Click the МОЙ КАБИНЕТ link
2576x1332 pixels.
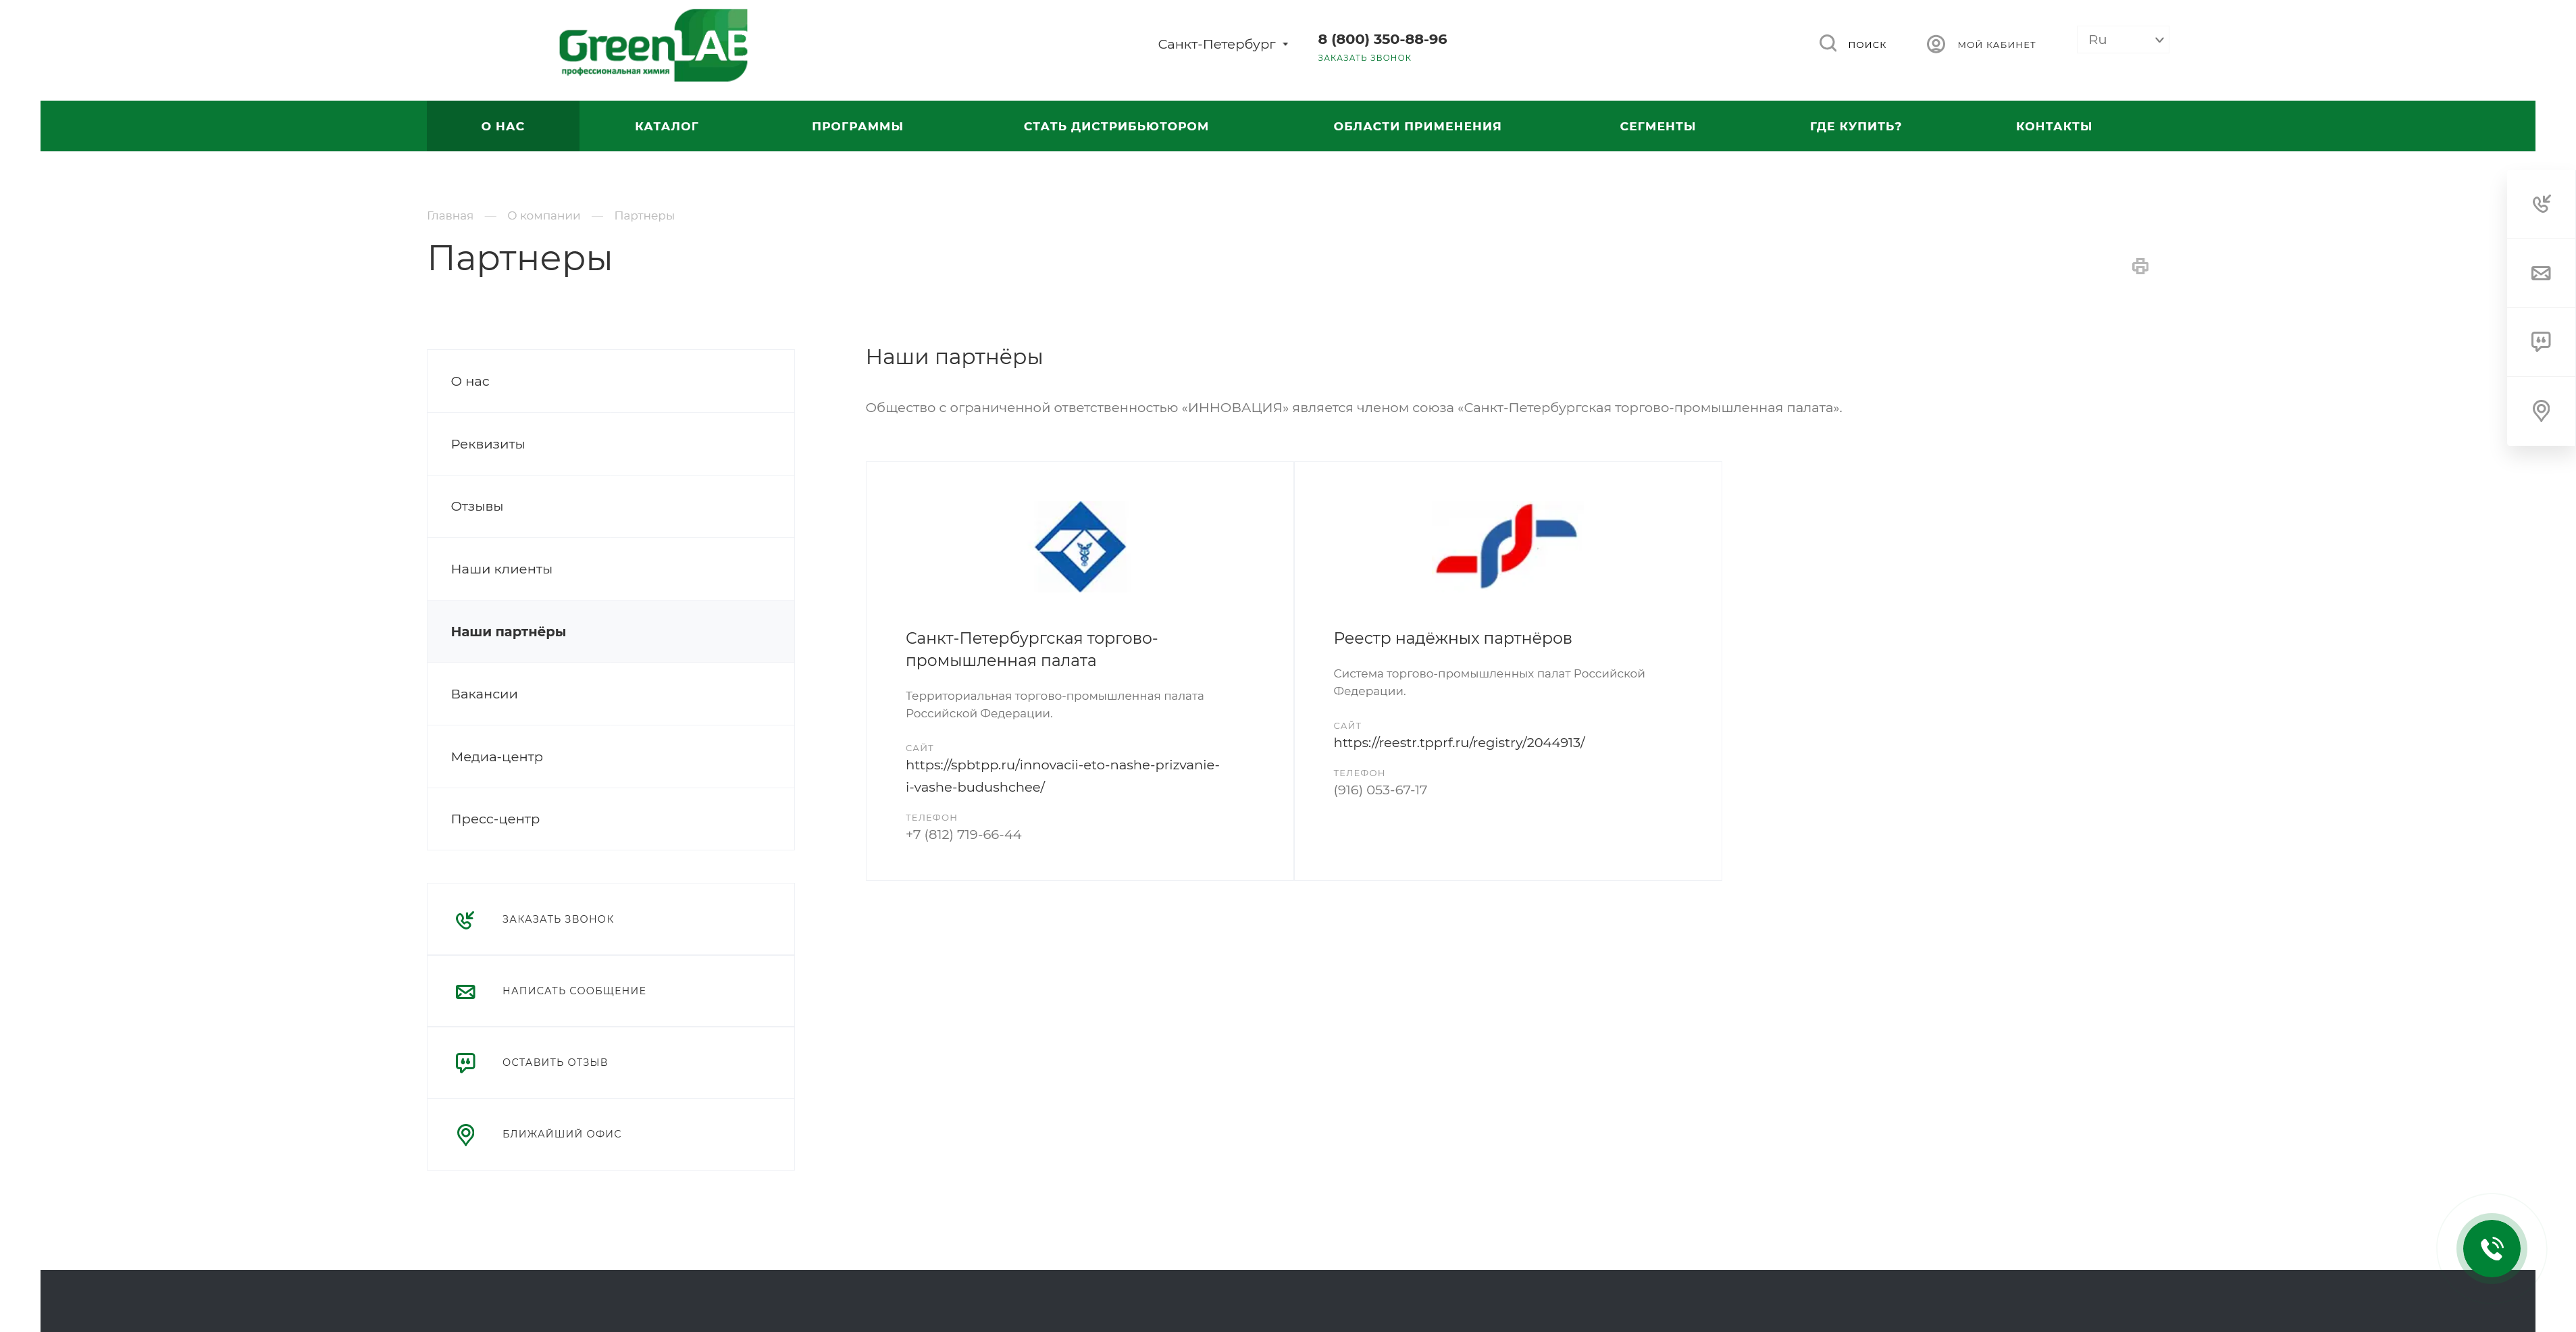click(1996, 44)
